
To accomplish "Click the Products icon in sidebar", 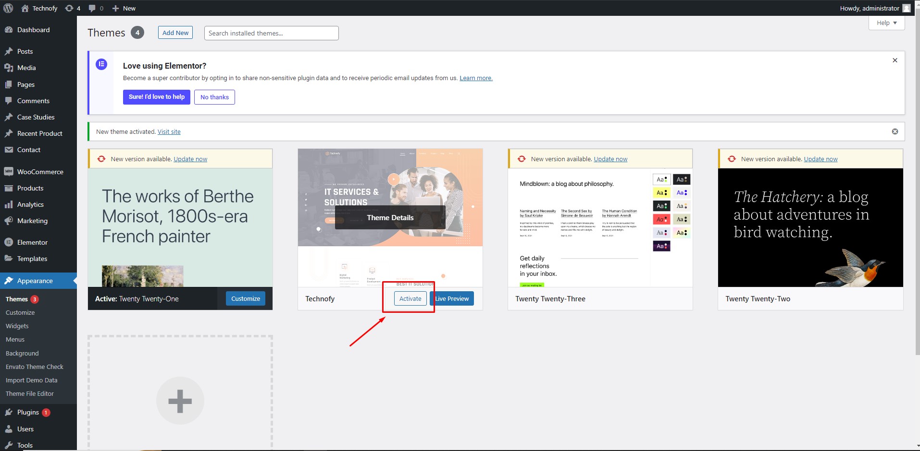I will tap(9, 188).
